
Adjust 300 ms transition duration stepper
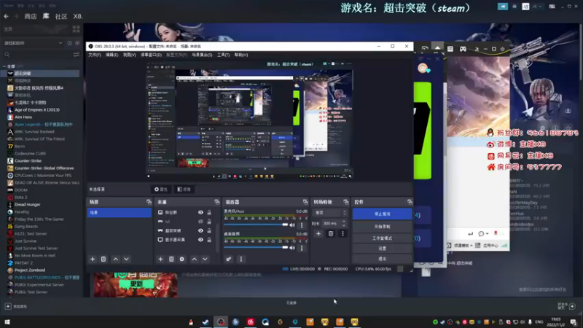pos(343,224)
